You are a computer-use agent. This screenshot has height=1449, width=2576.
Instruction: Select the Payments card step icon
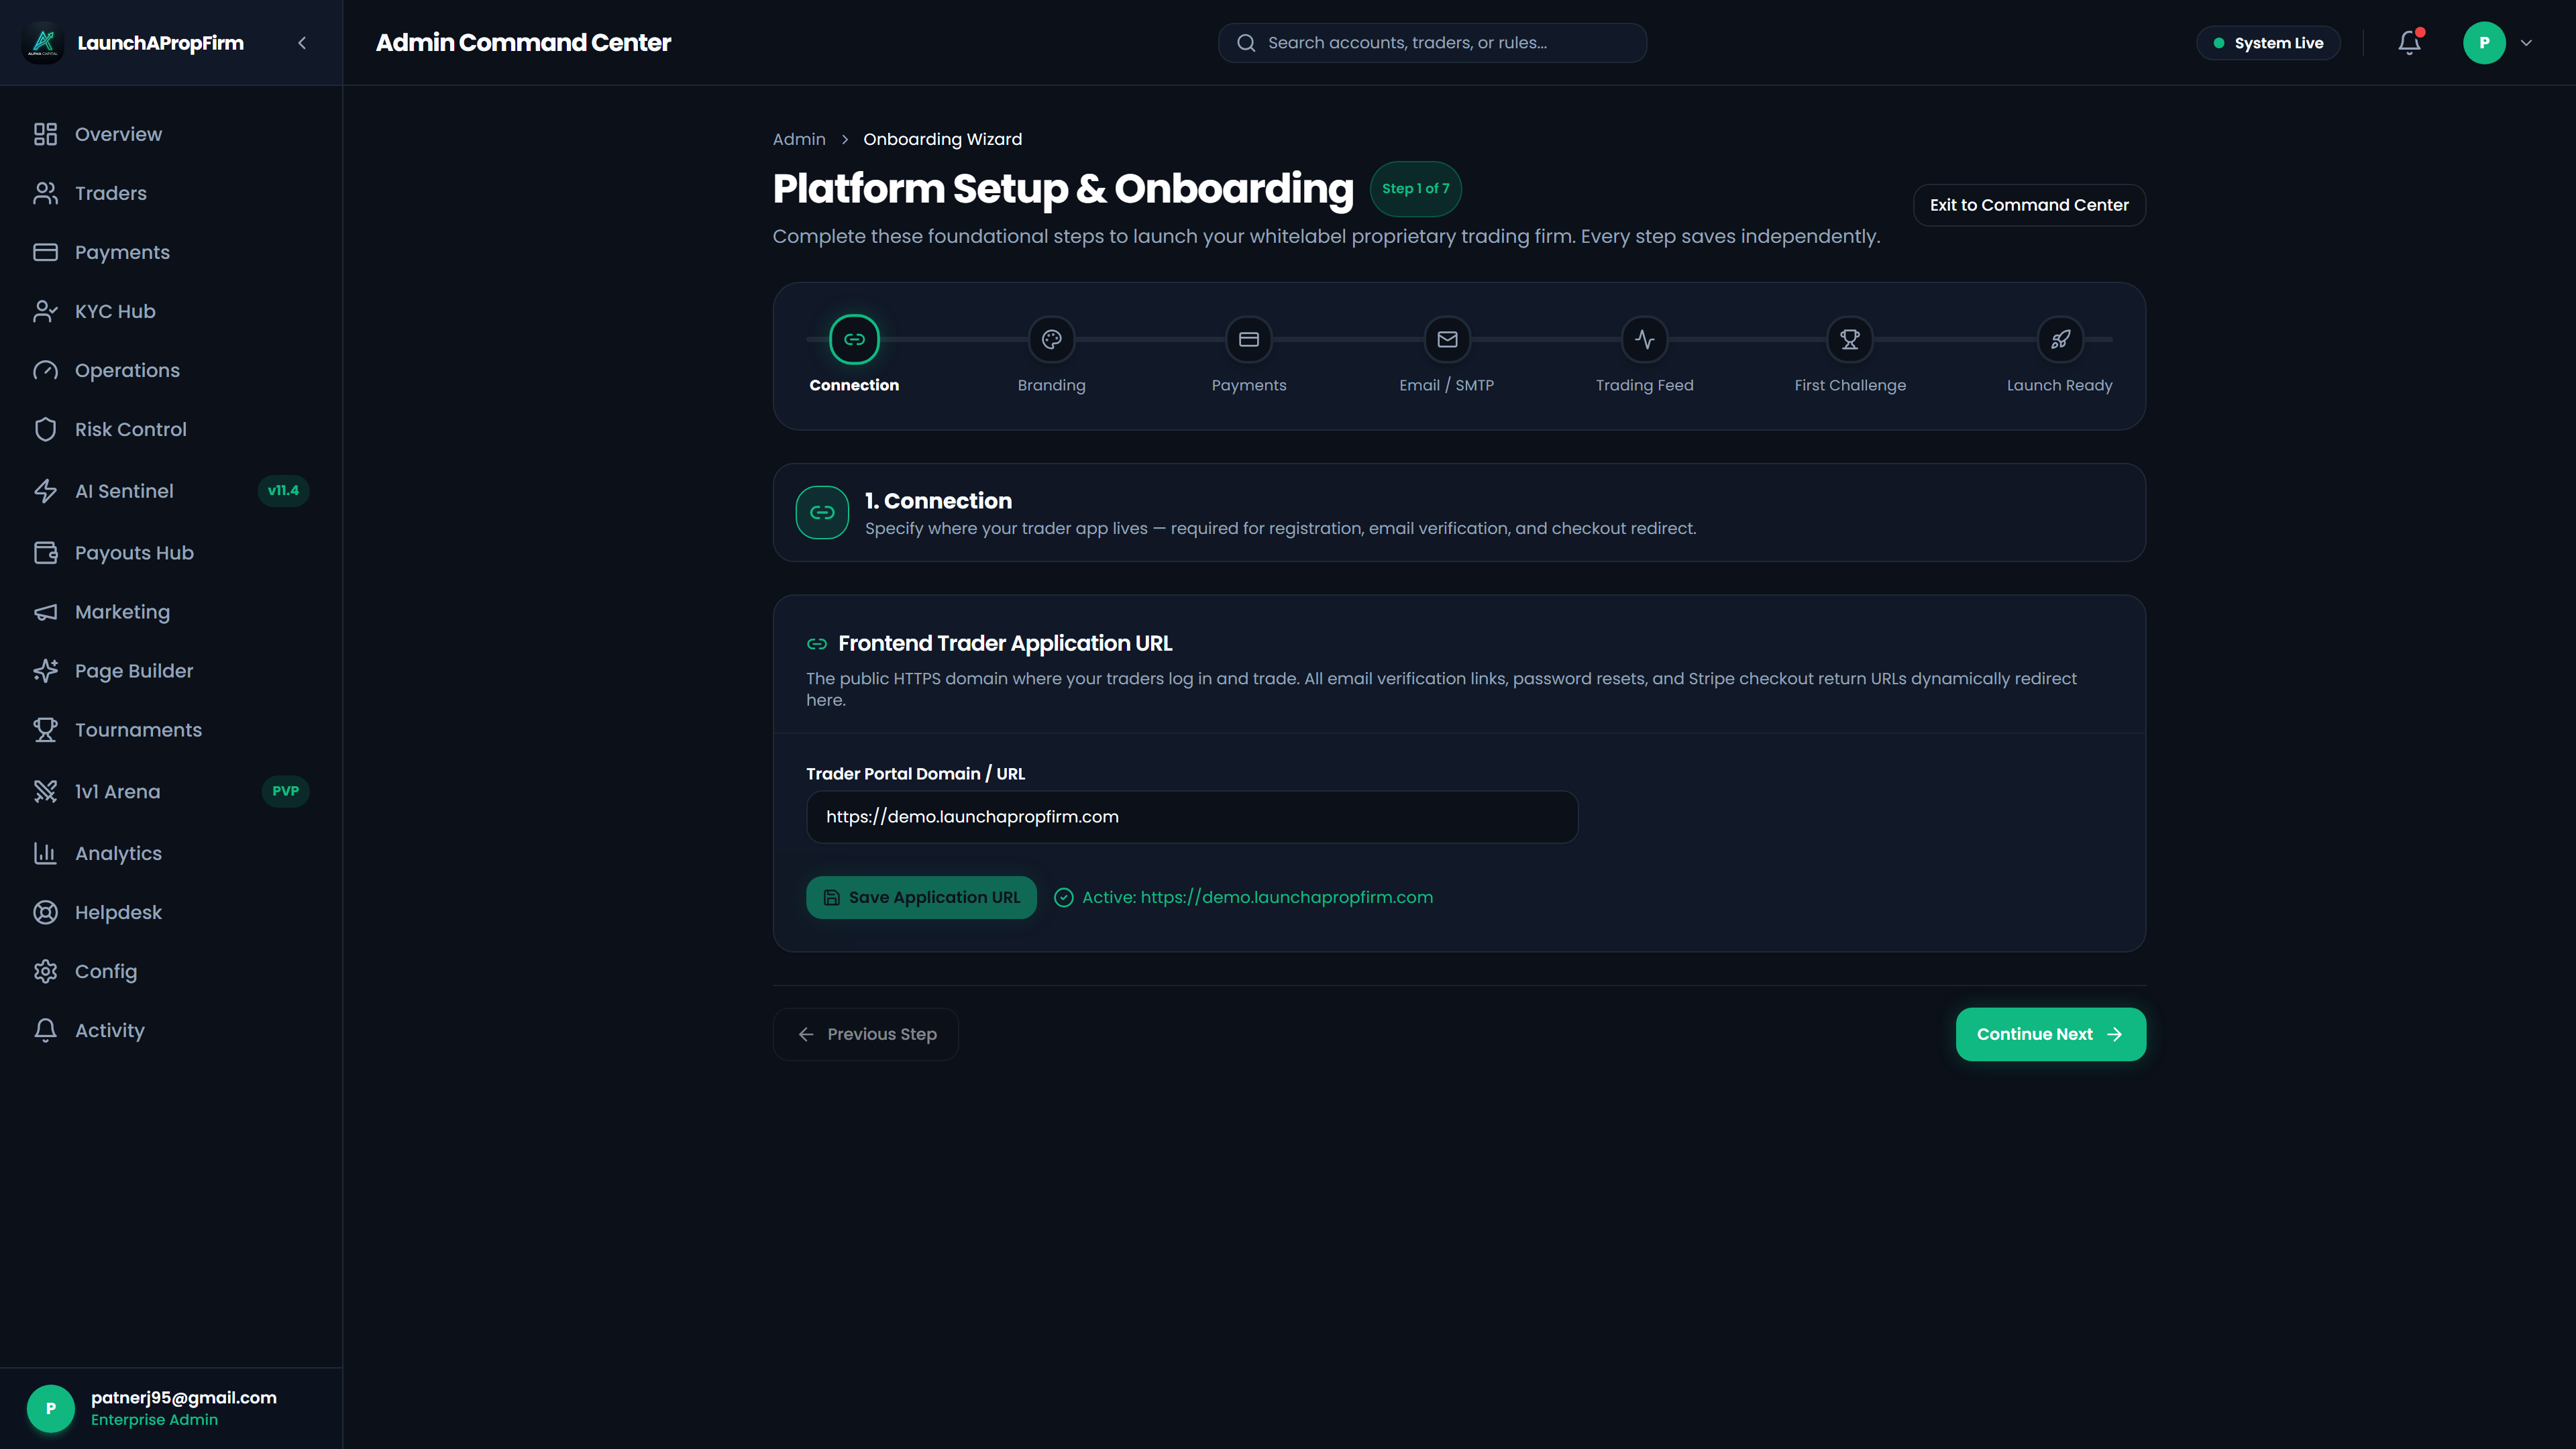click(1249, 339)
